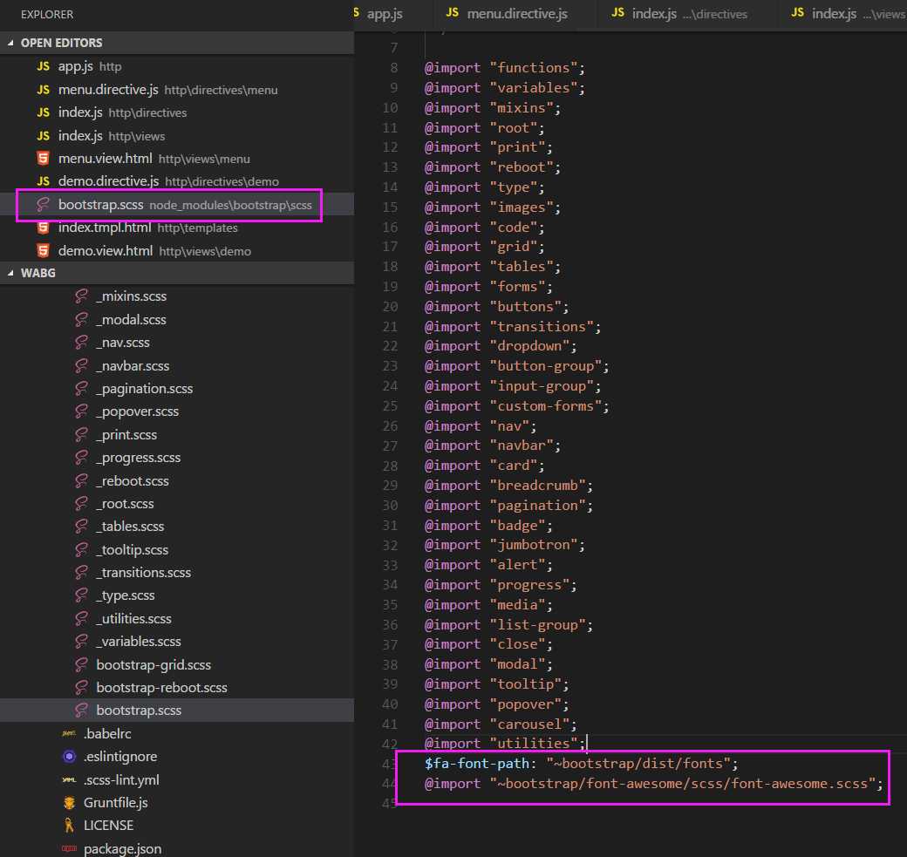The height and width of the screenshot is (857, 907).
Task: Click the Sass icon beside _mixins.scss
Action: point(82,296)
